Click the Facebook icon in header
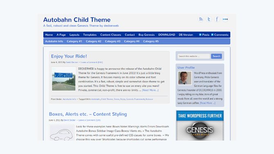Image resolution: width=274 pixels, height=154 pixels. pyautogui.click(x=217, y=19)
